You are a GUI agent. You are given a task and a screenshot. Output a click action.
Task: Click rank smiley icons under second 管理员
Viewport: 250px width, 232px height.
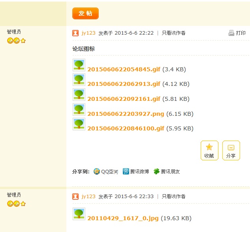pyautogui.click(x=16, y=204)
